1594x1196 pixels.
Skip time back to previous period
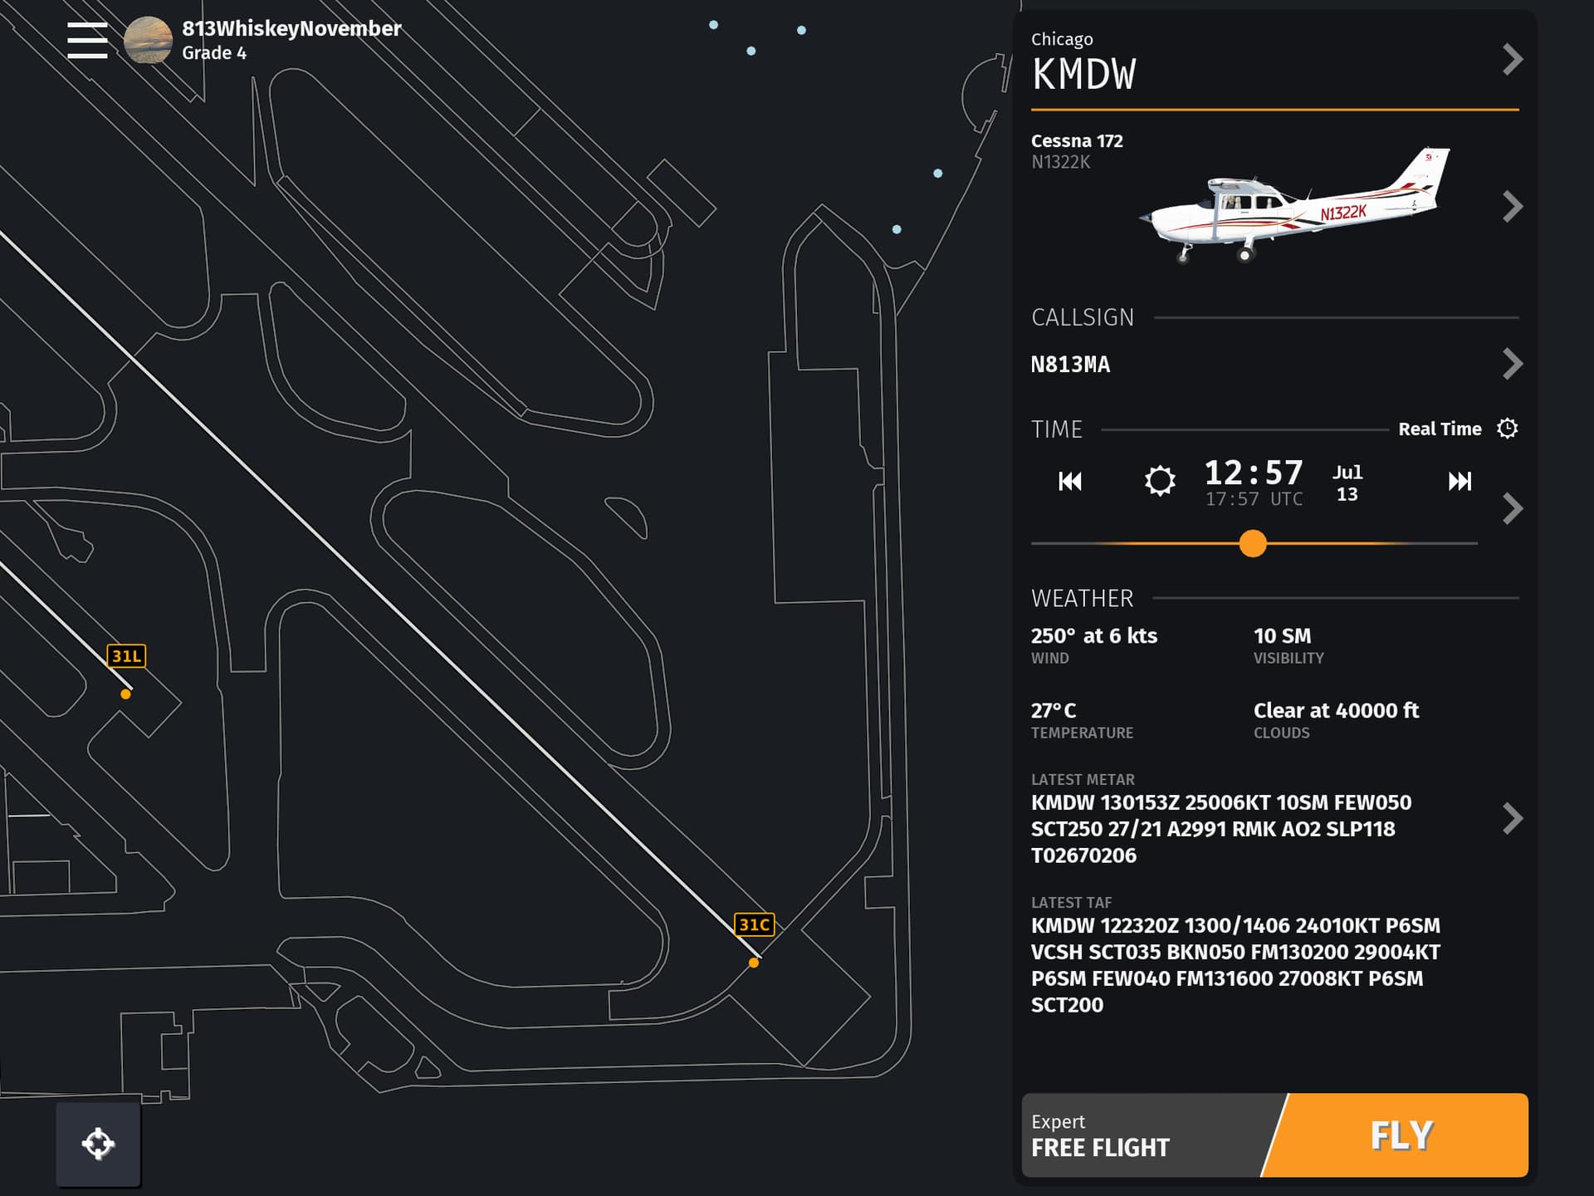tap(1070, 481)
